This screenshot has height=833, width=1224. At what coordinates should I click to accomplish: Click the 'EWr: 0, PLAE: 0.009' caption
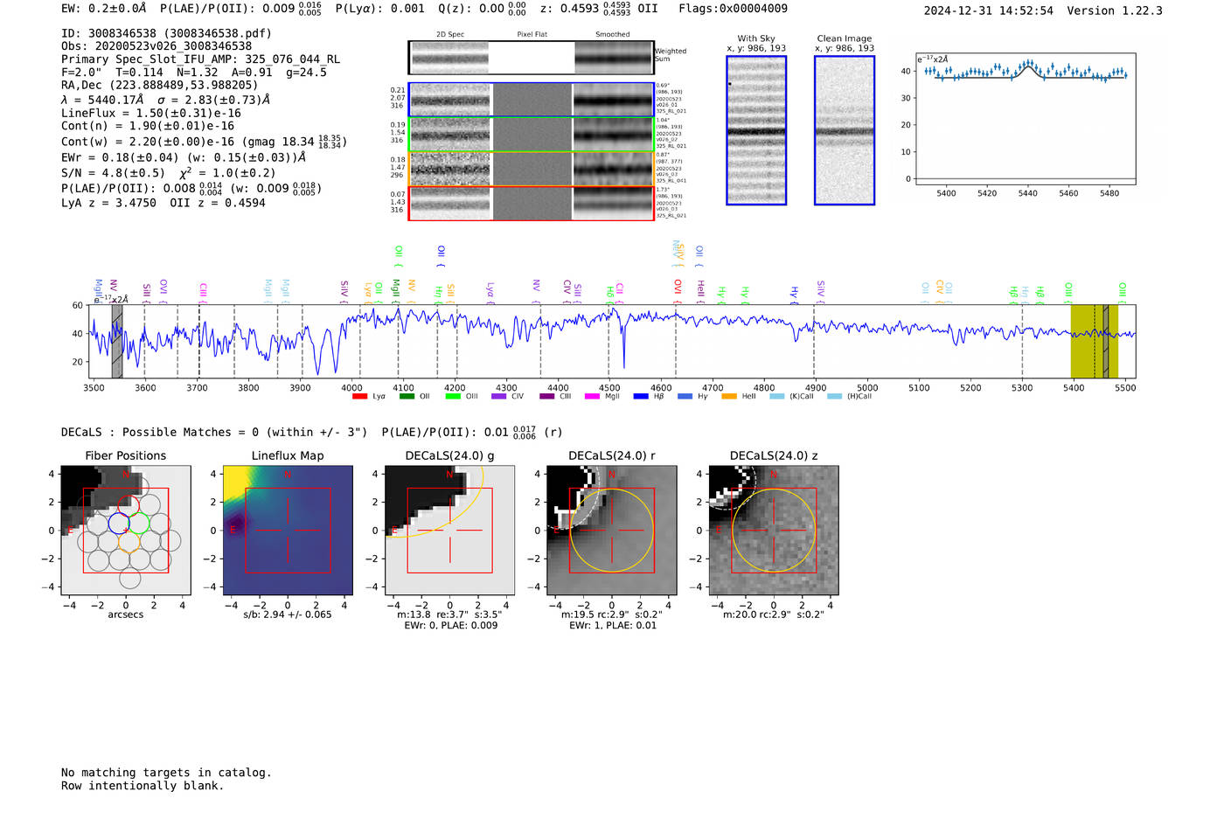tap(450, 626)
